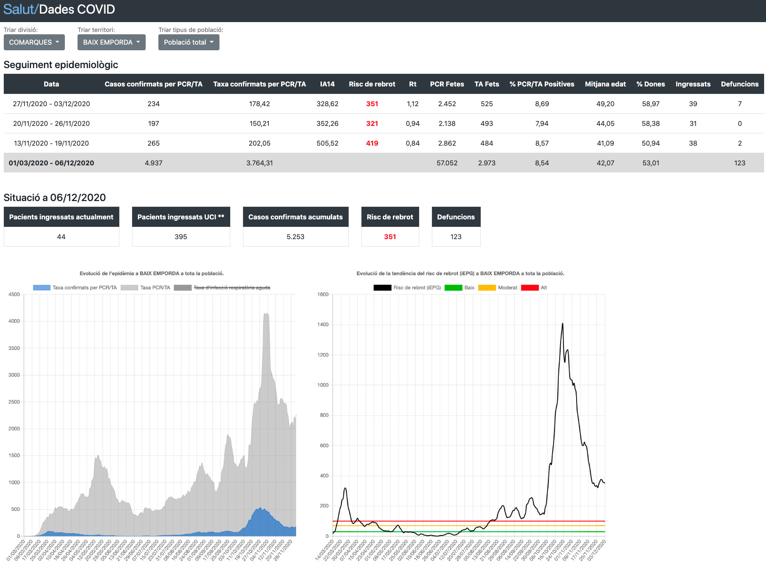The width and height of the screenshot is (766, 567).
Task: Click the currently admitted value 44
Action: coord(61,237)
